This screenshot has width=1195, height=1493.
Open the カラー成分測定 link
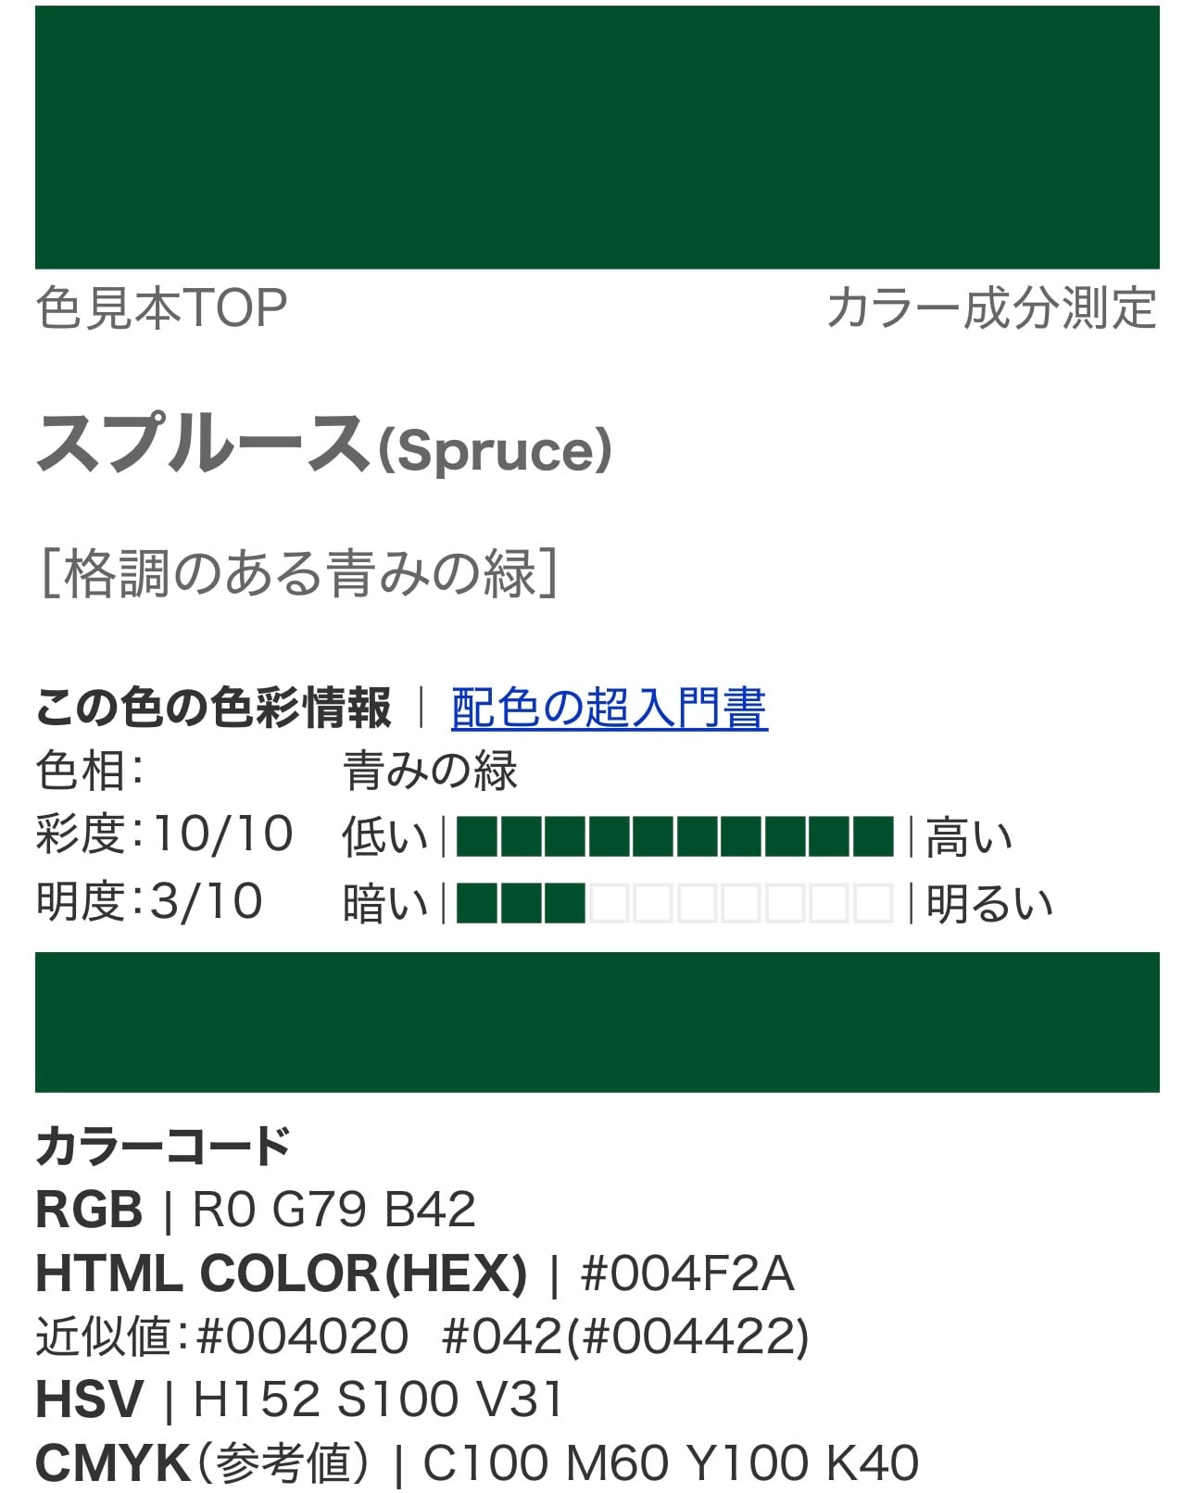[x=991, y=307]
